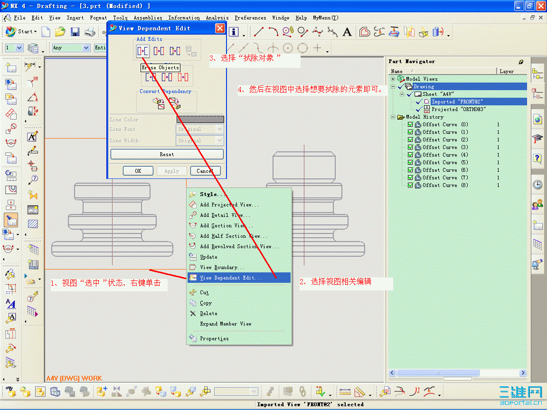Choose Properties in context menu
Screen dimensions: 547x410
[x=239, y=338]
